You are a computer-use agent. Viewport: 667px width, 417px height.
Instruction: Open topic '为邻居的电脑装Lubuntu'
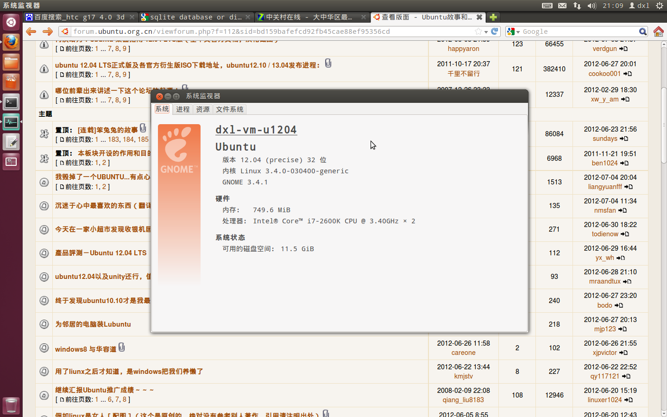(93, 324)
